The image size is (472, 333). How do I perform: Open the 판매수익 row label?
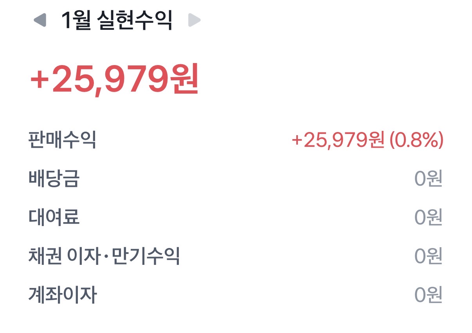62,139
